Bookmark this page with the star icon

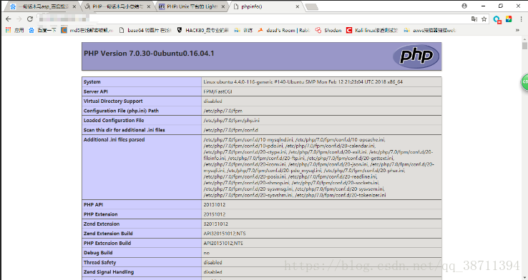[x=484, y=19]
